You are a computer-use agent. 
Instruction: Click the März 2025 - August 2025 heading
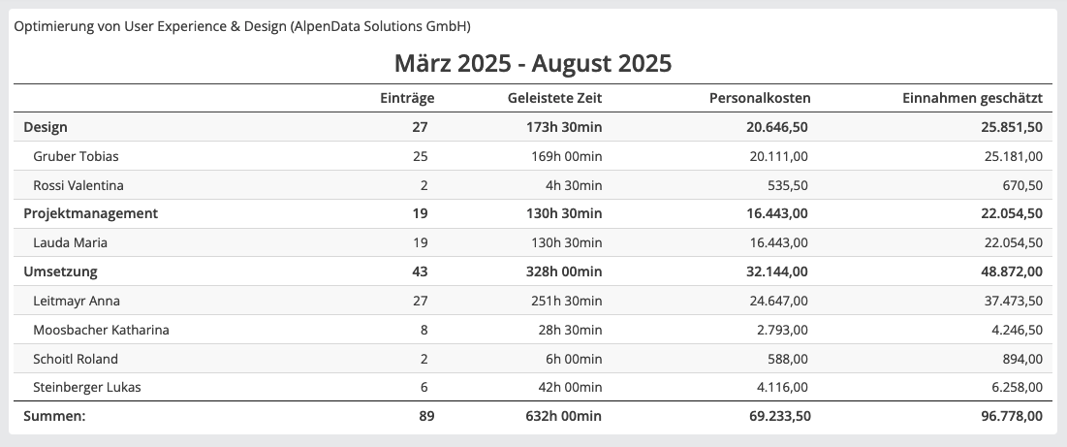pyautogui.click(x=533, y=64)
